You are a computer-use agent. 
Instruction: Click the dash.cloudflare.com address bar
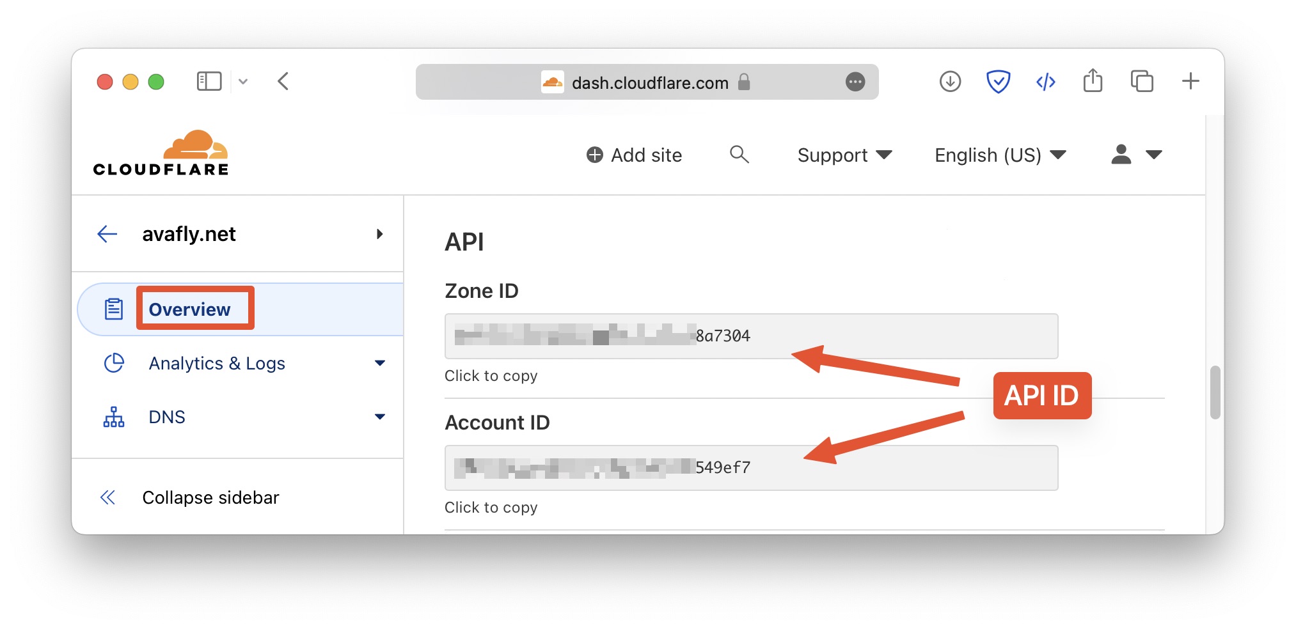pyautogui.click(x=647, y=82)
